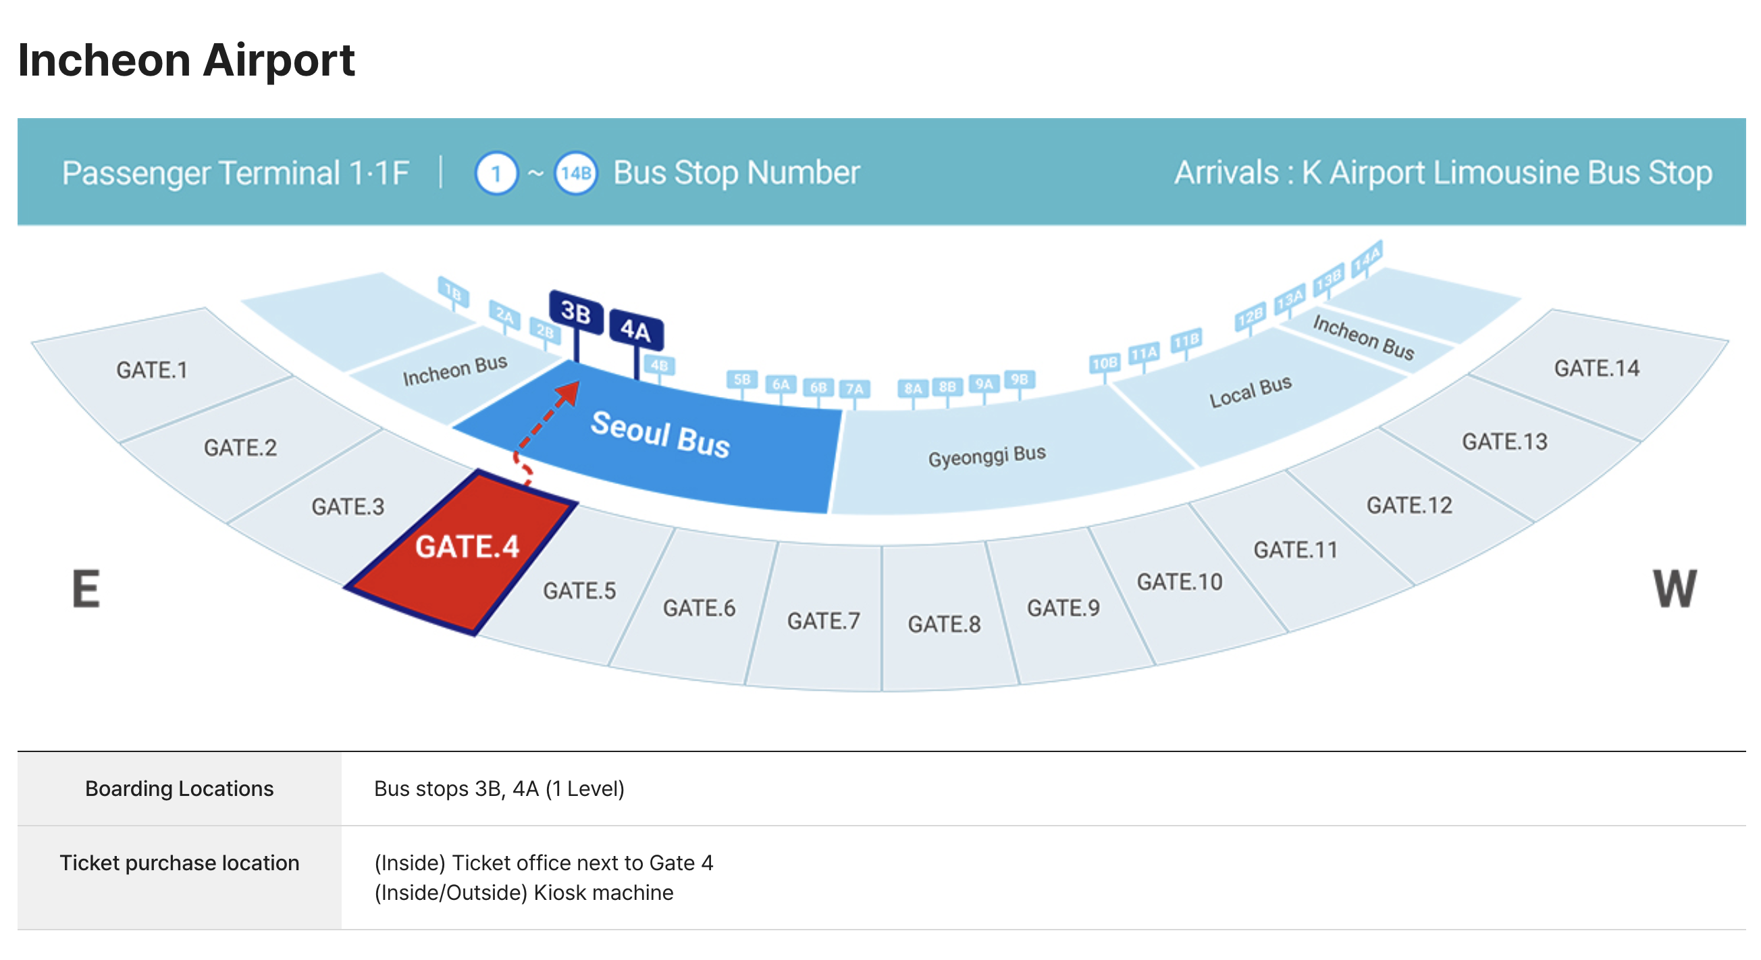Click the GATE.8 section
The height and width of the screenshot is (960, 1761).
point(943,623)
